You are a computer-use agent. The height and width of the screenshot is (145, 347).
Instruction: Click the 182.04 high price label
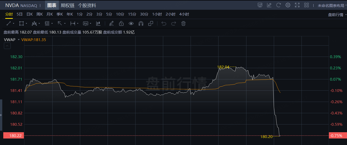[223, 67]
